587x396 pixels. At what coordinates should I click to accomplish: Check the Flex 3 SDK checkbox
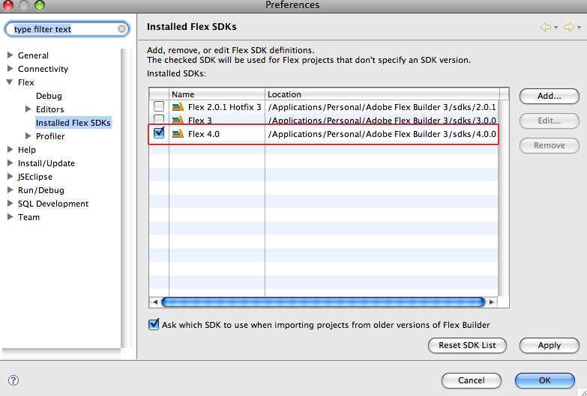click(x=159, y=120)
